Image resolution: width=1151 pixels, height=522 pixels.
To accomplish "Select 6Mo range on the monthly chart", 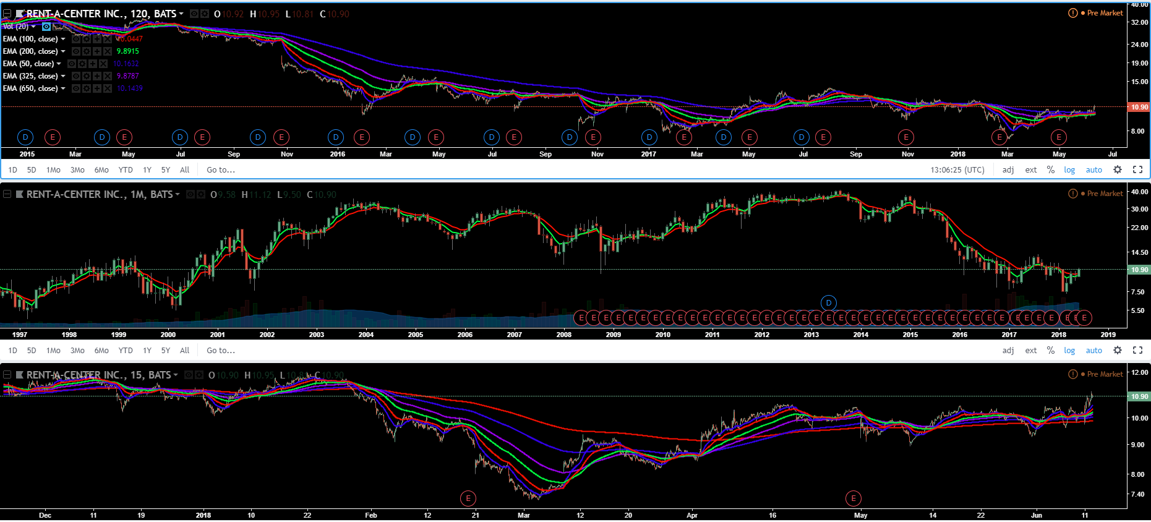I will click(101, 351).
